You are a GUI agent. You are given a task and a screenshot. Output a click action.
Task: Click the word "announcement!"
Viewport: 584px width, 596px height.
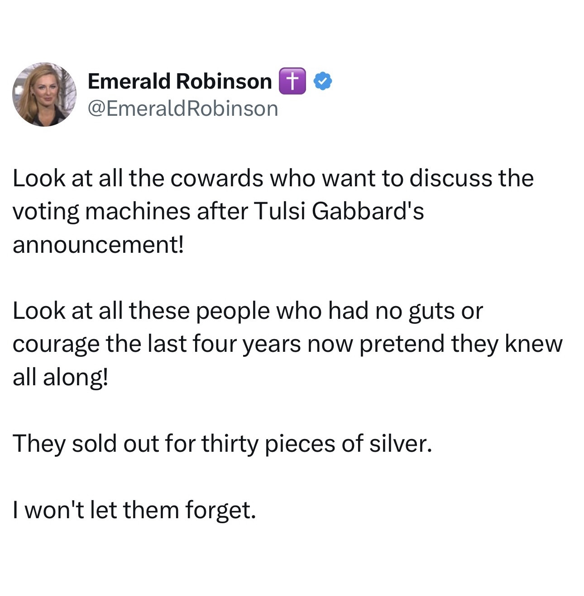pos(98,245)
